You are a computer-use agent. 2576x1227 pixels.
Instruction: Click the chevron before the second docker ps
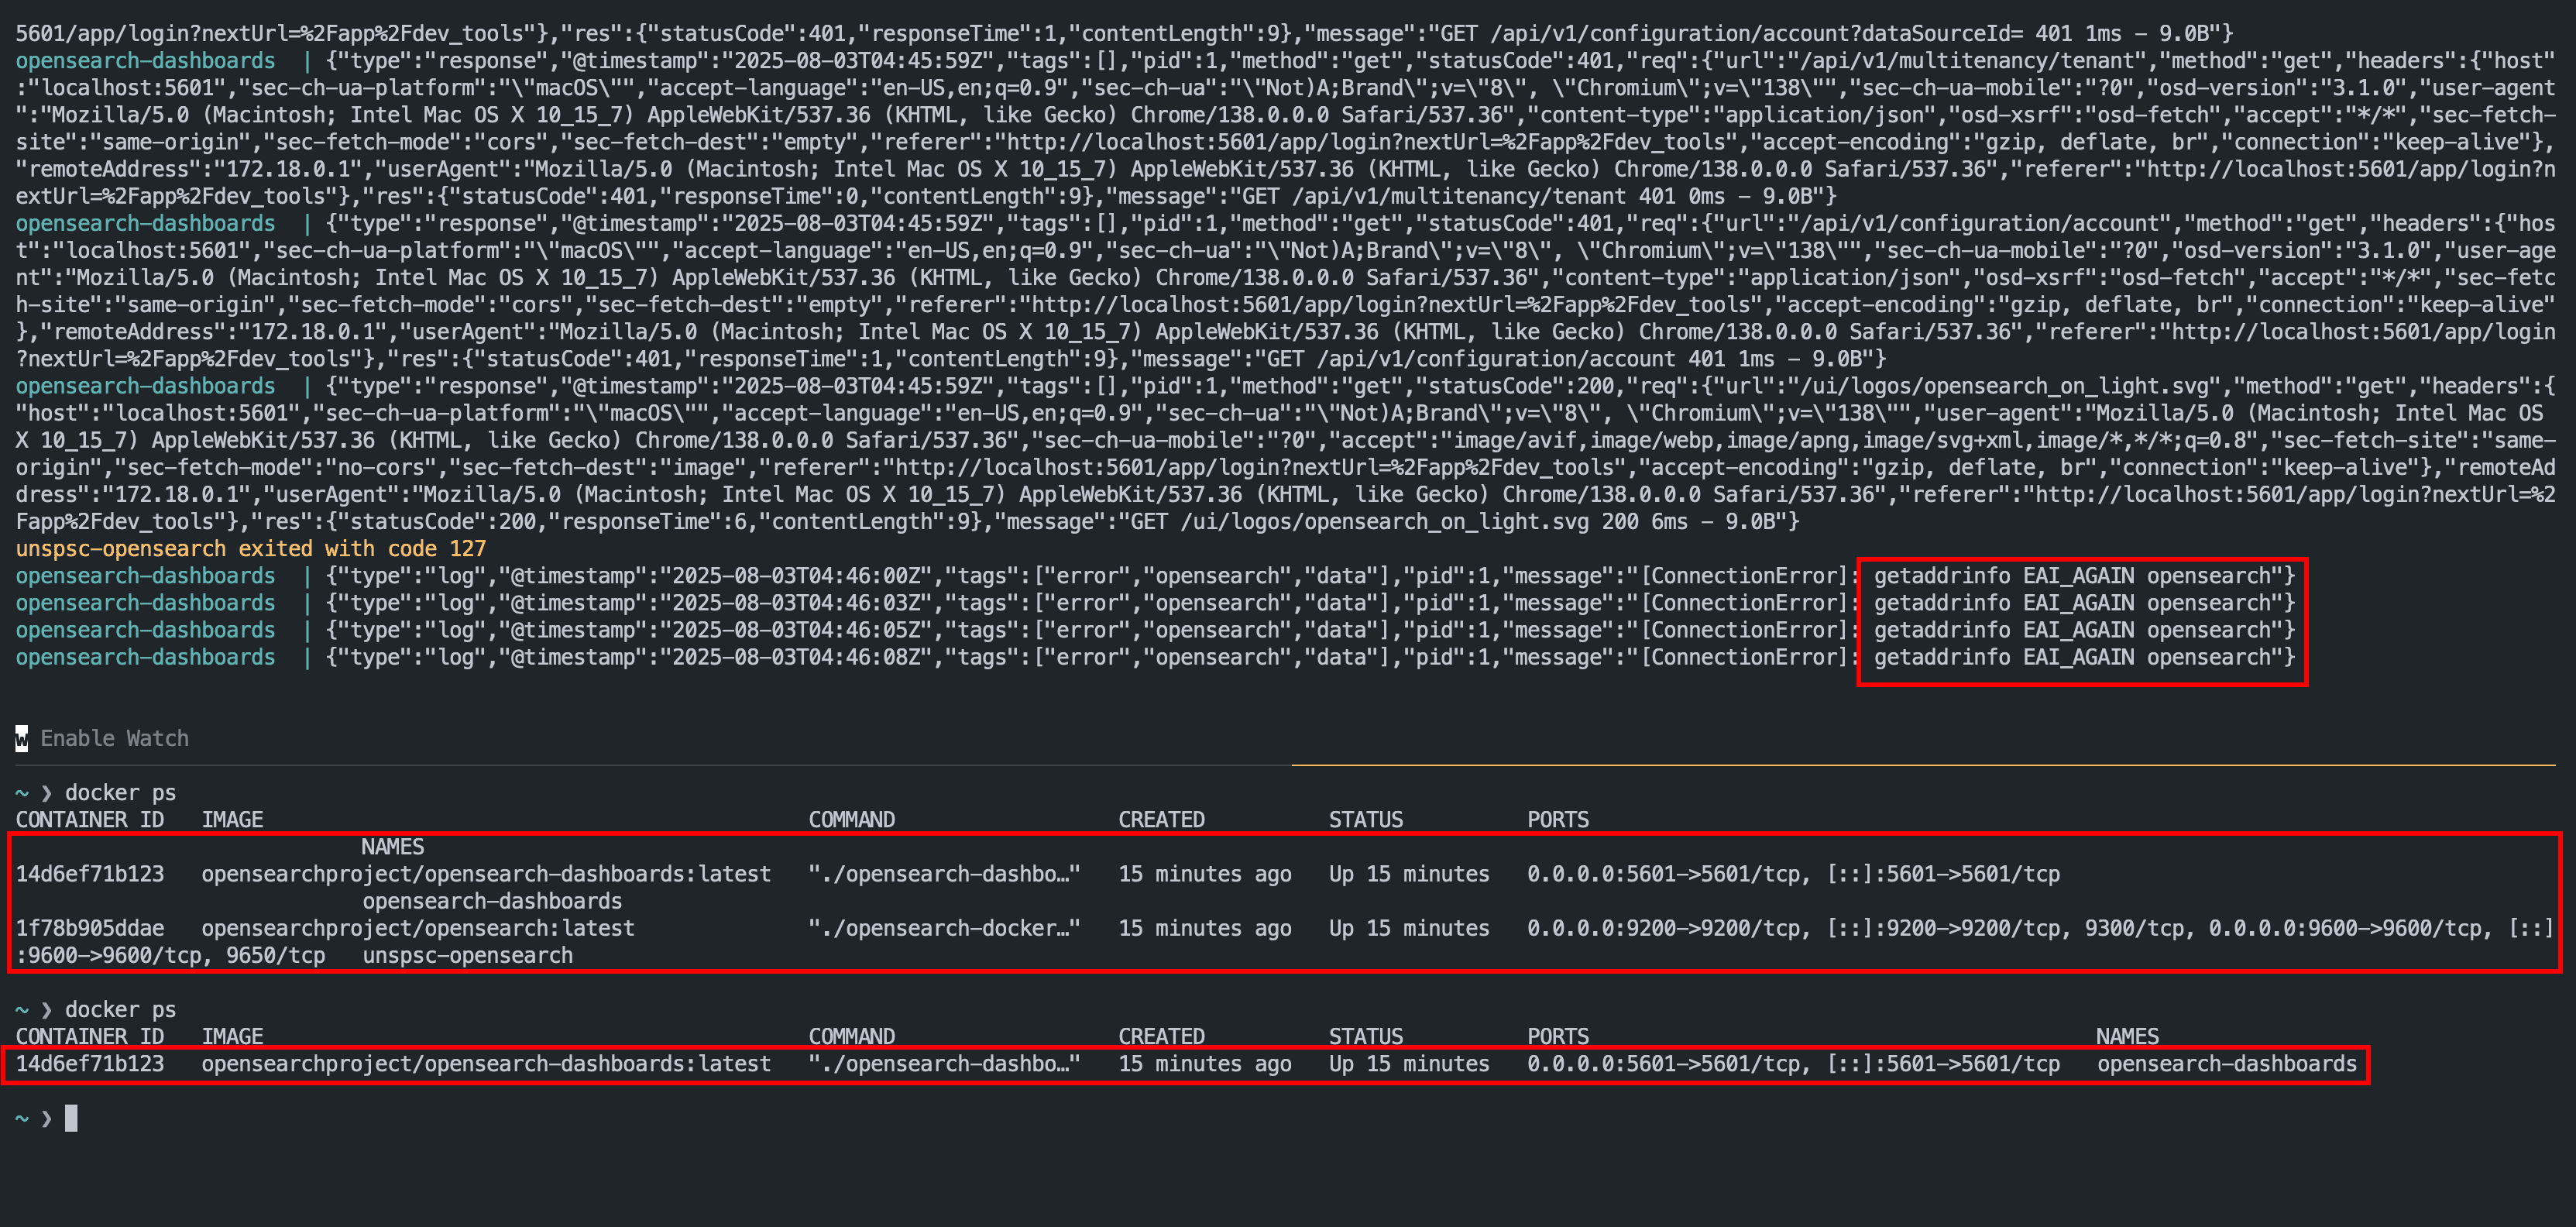coord(47,1009)
